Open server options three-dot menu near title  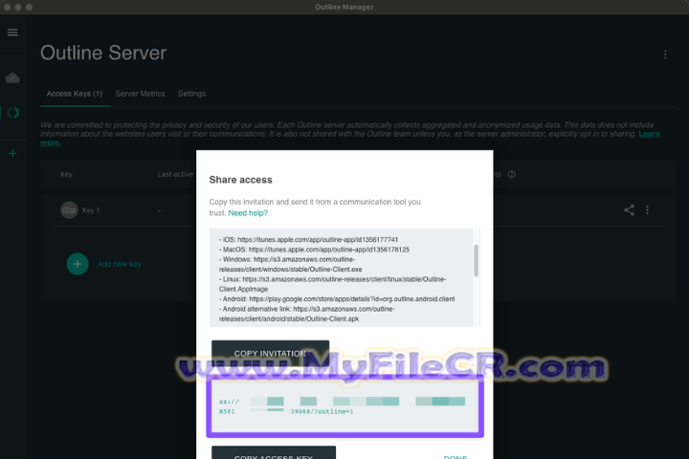[665, 55]
